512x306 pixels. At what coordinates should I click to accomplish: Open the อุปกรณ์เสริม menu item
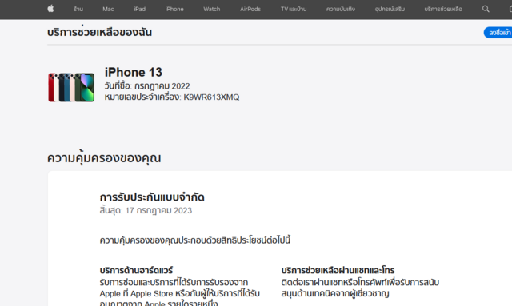click(390, 9)
